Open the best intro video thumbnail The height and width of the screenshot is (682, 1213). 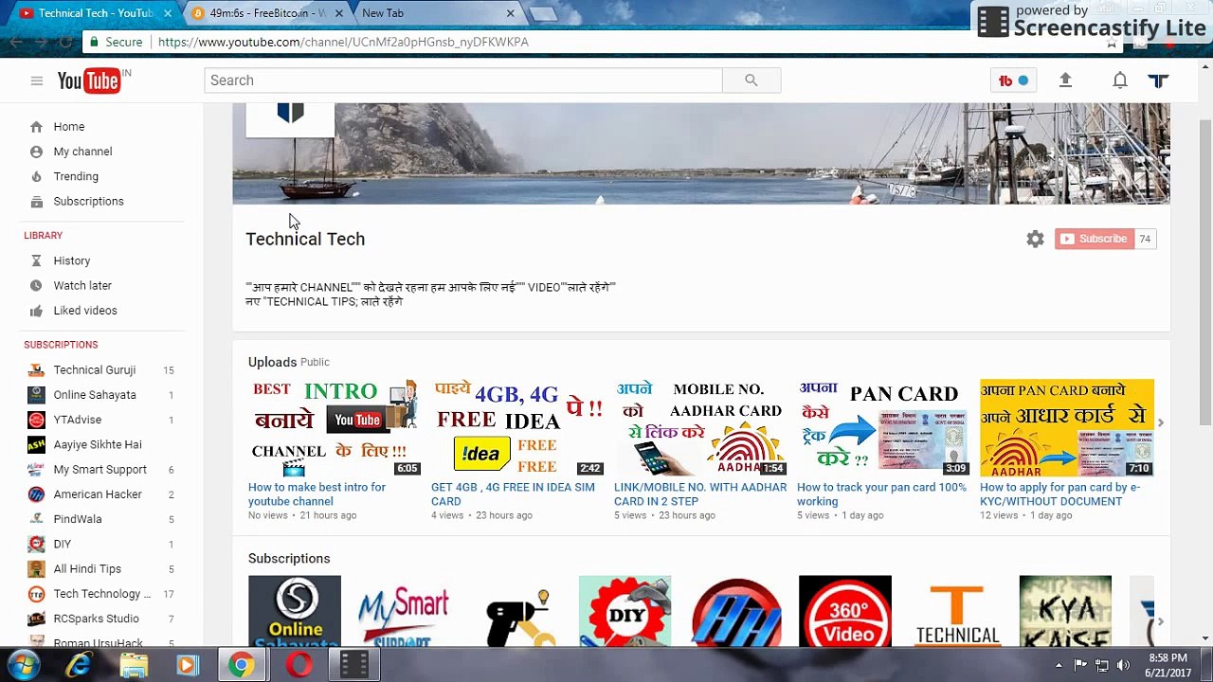335,428
